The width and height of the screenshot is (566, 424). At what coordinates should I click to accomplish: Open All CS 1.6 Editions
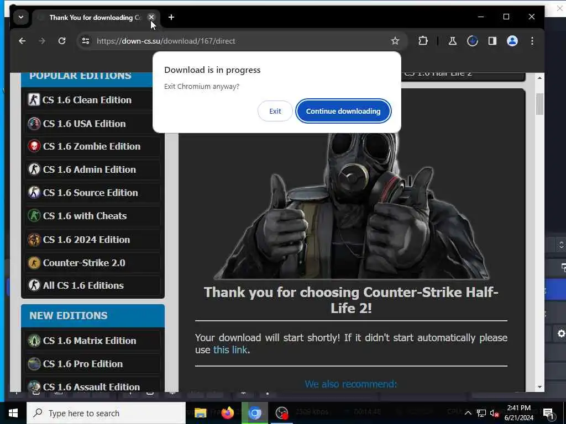point(93,285)
